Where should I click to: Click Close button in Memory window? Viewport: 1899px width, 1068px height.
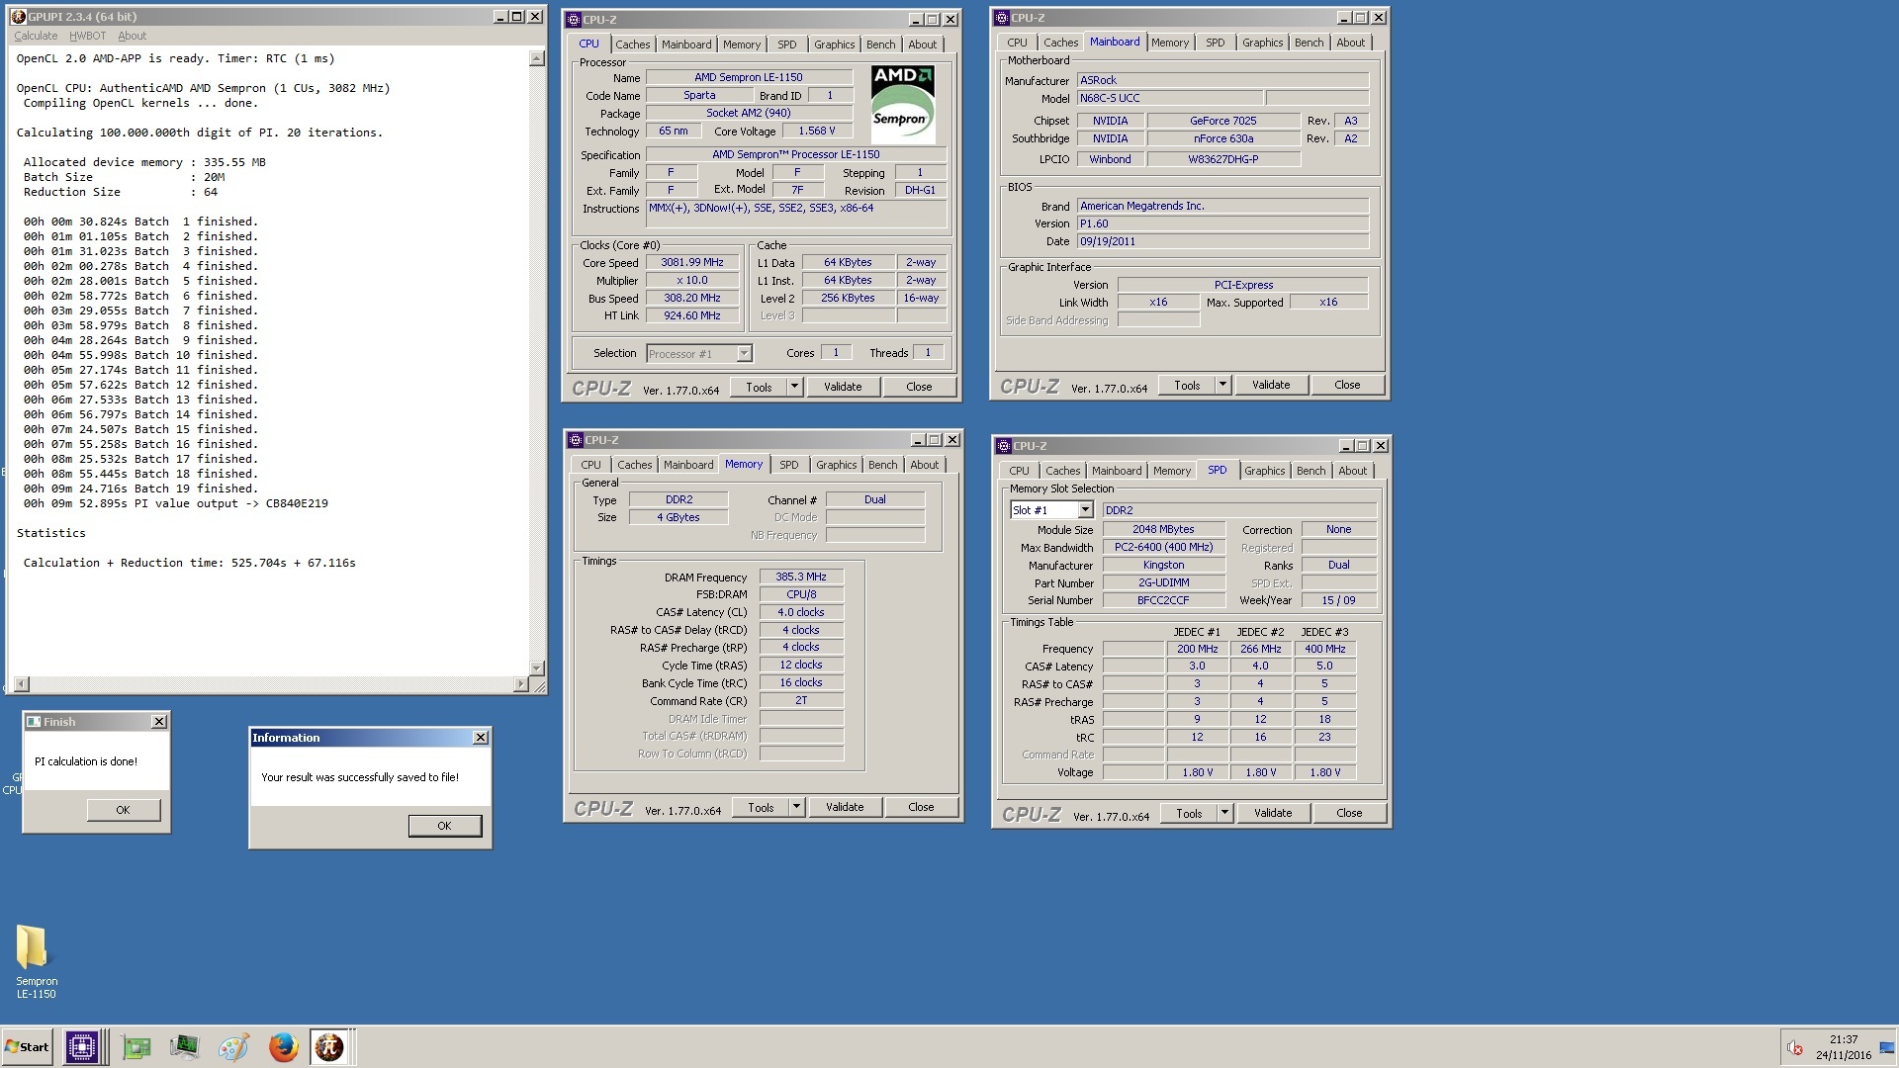921,807
